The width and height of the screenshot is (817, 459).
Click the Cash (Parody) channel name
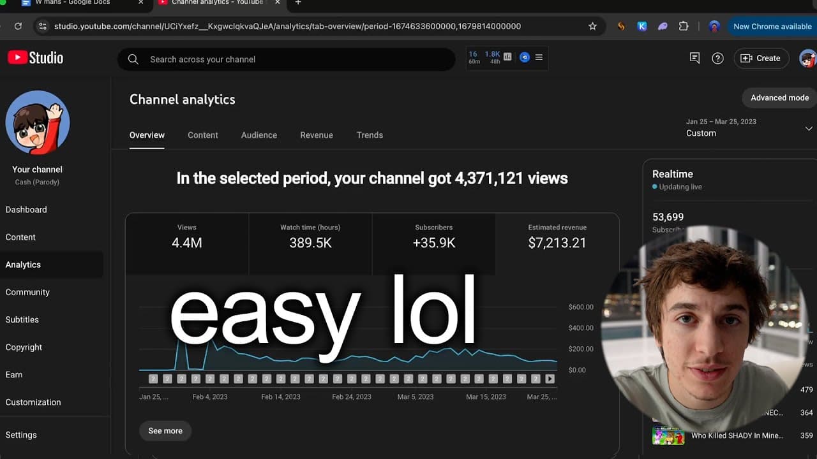(37, 182)
